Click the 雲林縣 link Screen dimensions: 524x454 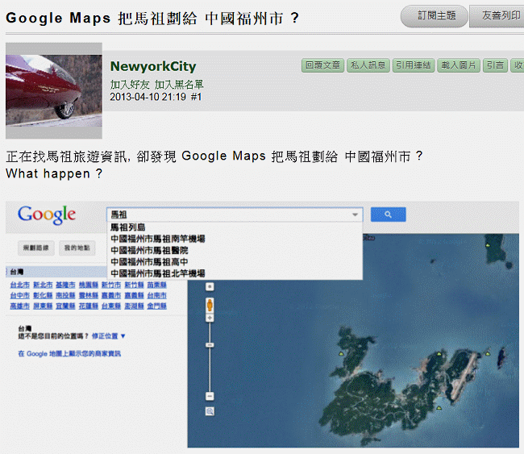[89, 295]
